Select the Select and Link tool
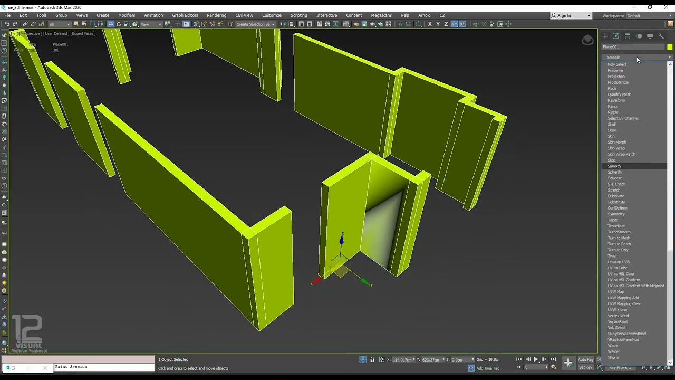Image resolution: width=675 pixels, height=380 pixels. [25, 24]
